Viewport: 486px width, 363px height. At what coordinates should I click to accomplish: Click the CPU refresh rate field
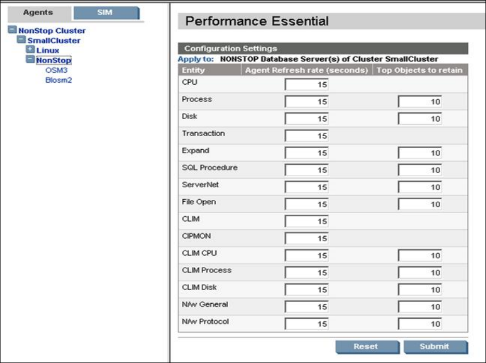pos(307,85)
